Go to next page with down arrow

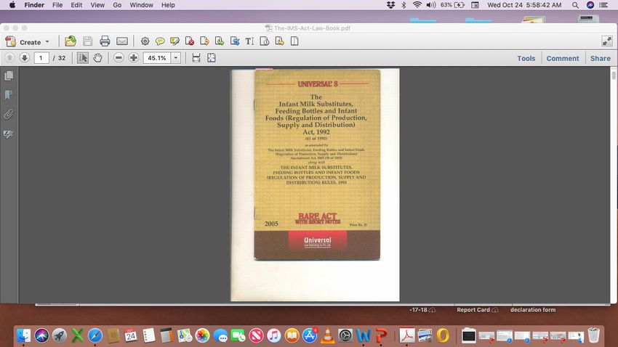pos(25,58)
